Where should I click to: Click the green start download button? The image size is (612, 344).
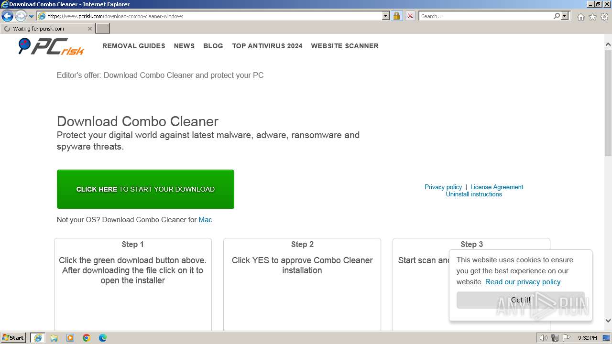pyautogui.click(x=145, y=189)
